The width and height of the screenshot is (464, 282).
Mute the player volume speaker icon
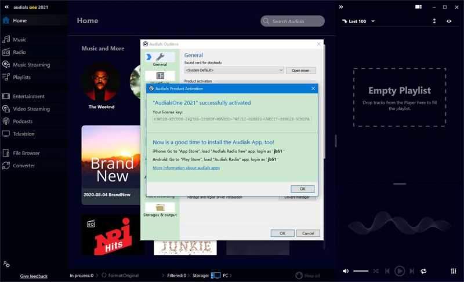(346, 271)
